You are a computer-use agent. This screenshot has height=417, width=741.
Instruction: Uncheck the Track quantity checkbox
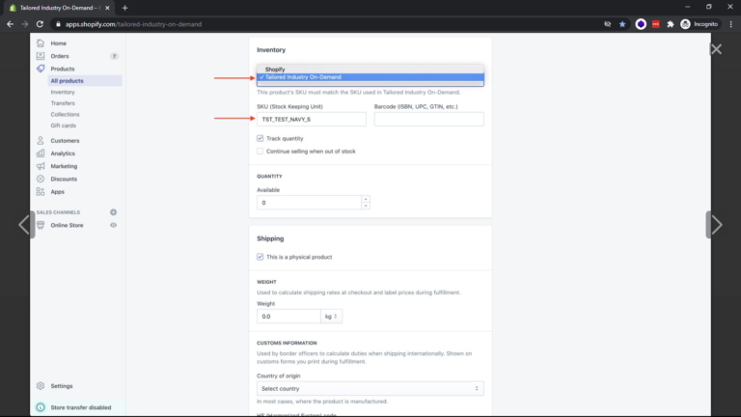point(261,138)
